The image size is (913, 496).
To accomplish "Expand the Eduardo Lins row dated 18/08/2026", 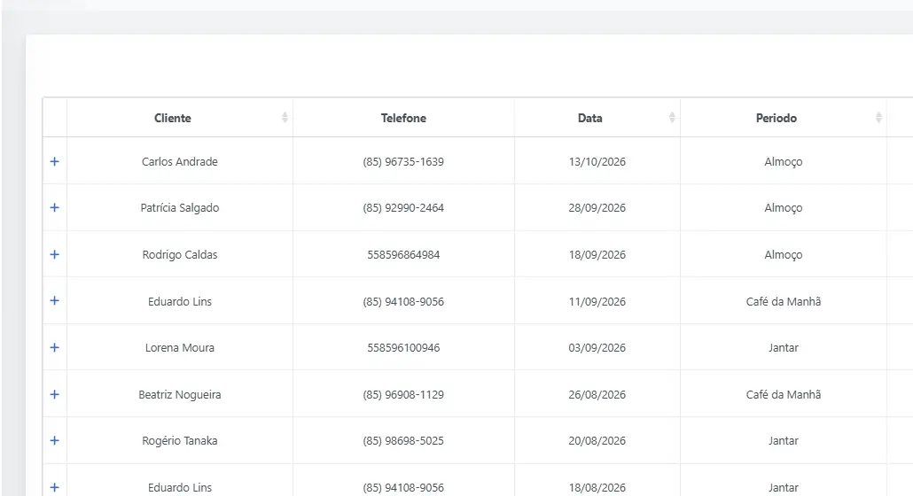I will click(x=55, y=487).
